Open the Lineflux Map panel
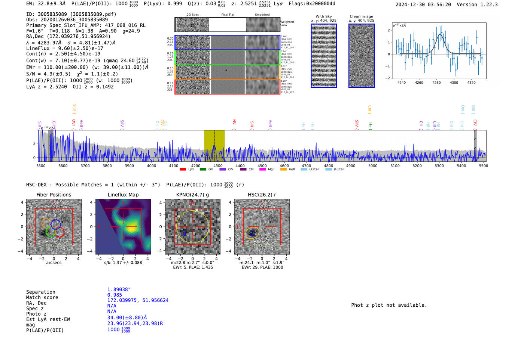 (123, 227)
